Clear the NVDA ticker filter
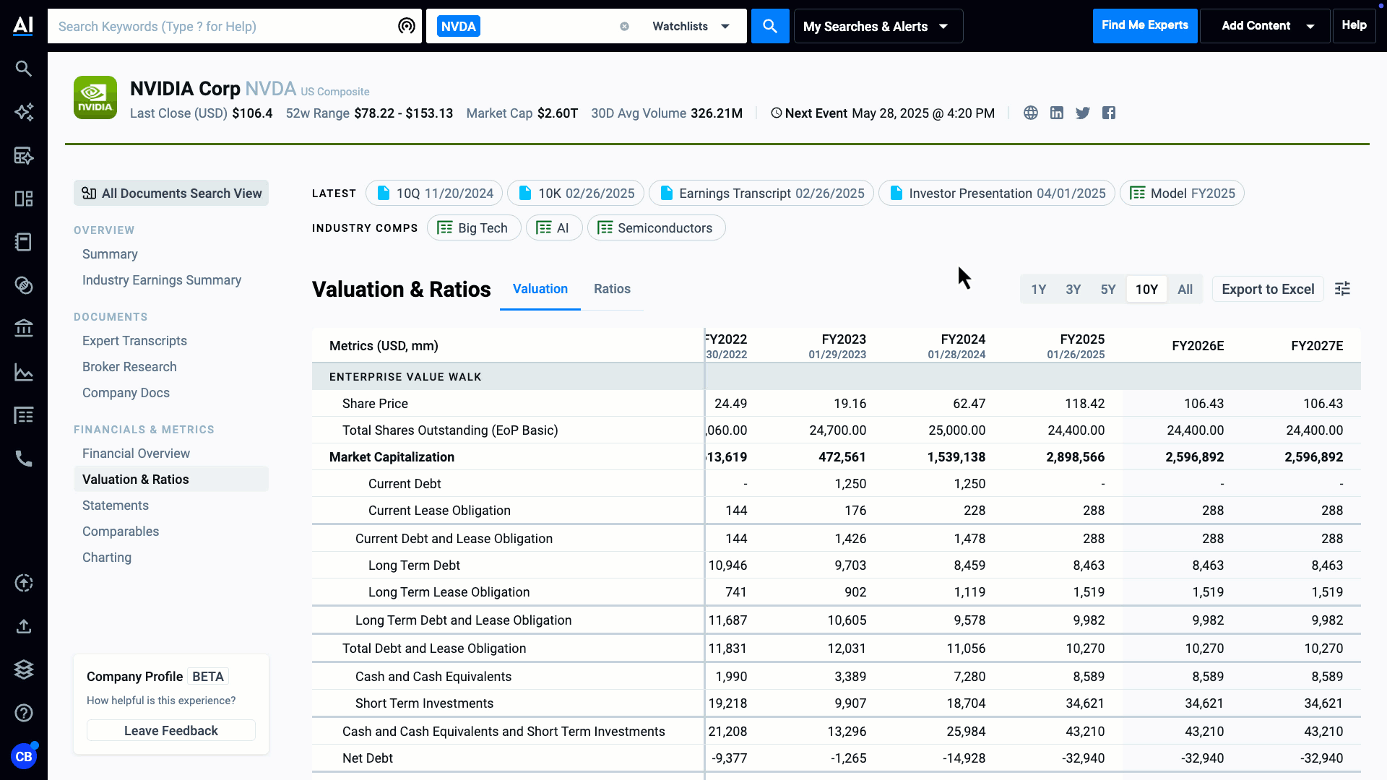Viewport: 1387px width, 780px height. 624,27
